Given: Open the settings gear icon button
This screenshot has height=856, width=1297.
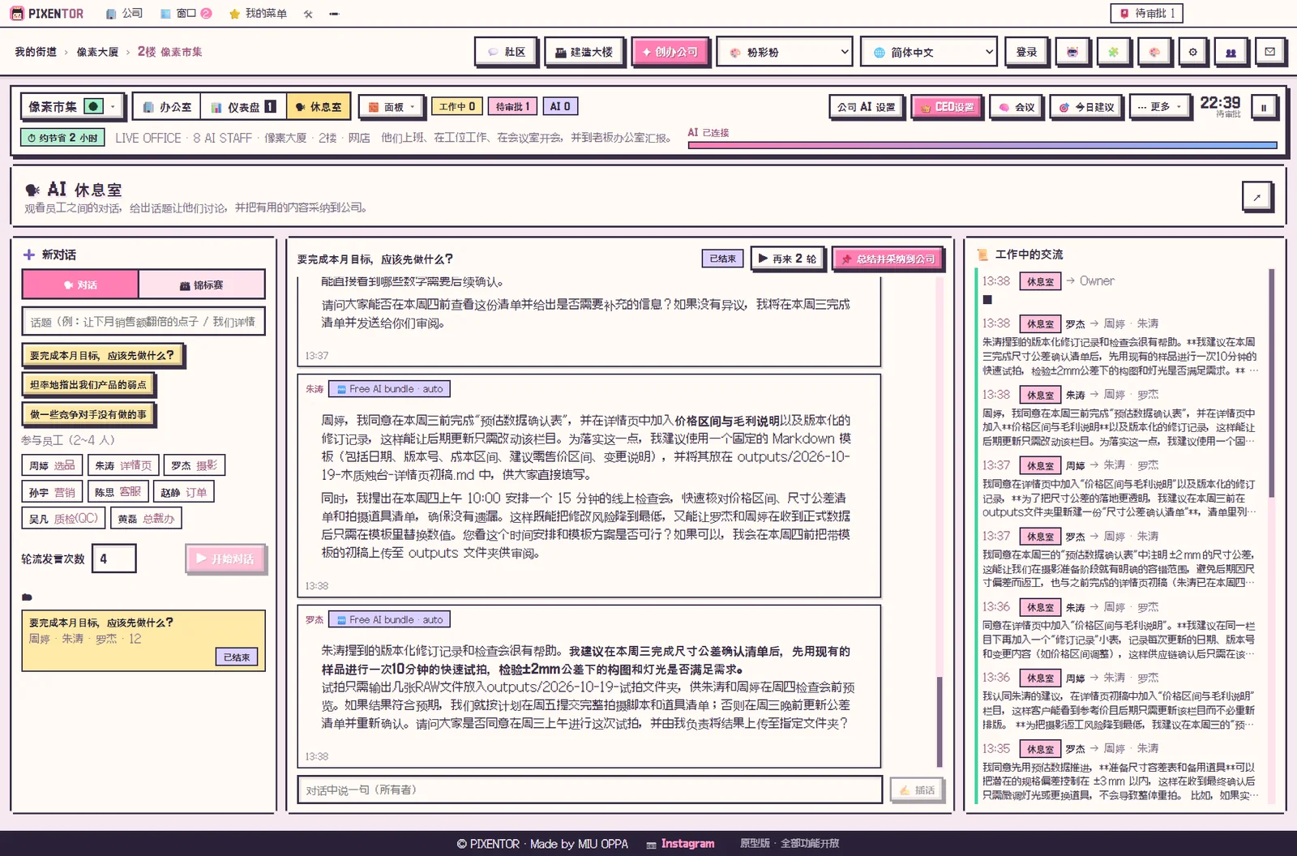Looking at the screenshot, I should pyautogui.click(x=1192, y=52).
